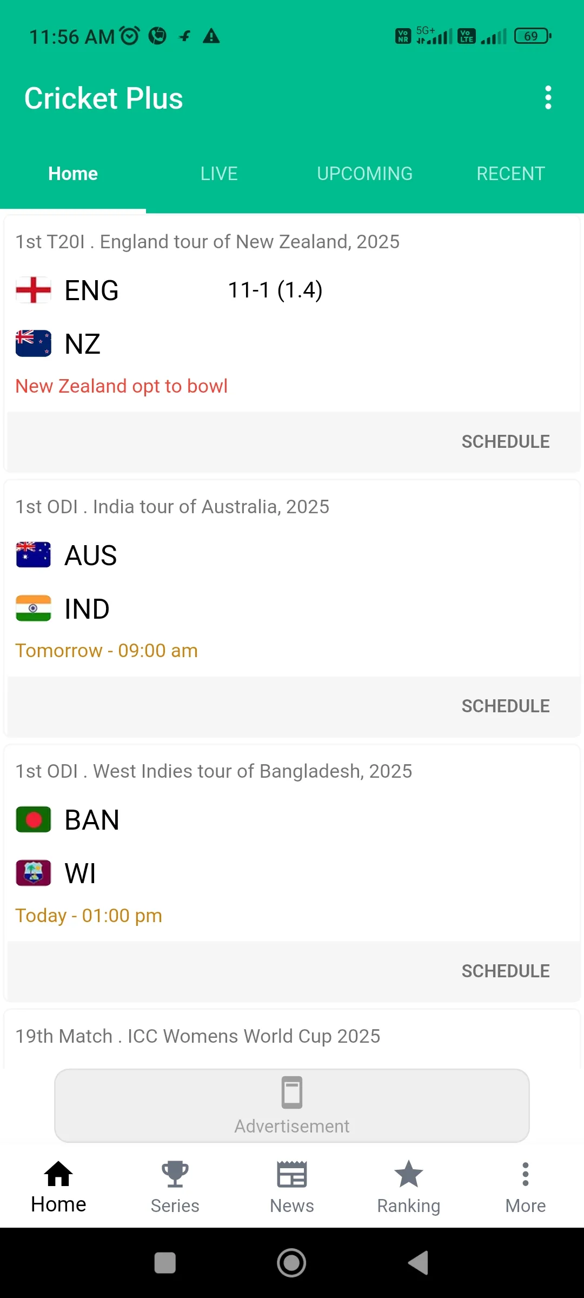Tap the Bangladesh flag icon

34,819
